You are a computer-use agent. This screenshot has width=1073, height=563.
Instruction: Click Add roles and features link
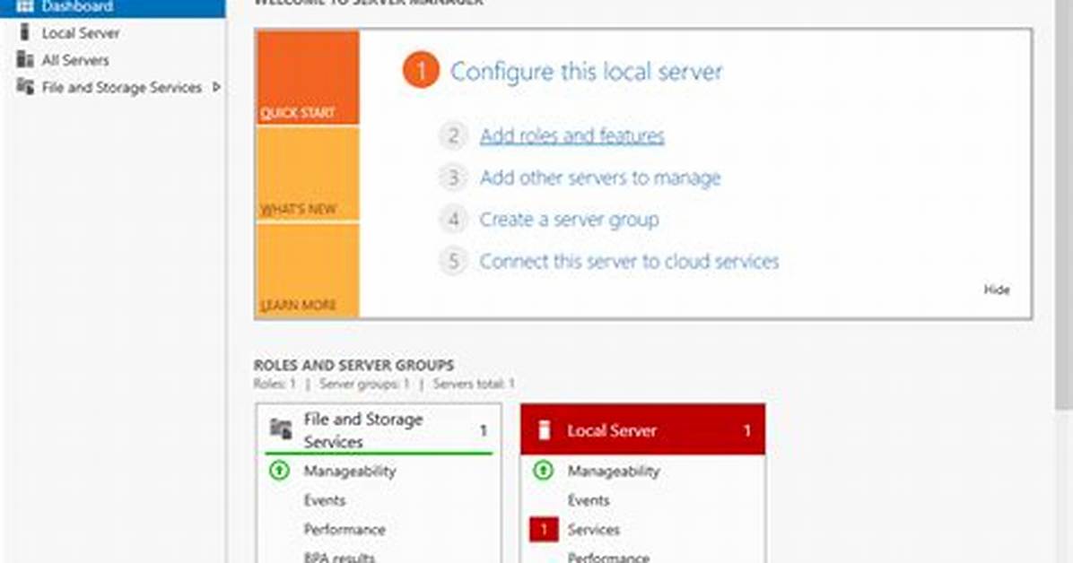(x=572, y=136)
